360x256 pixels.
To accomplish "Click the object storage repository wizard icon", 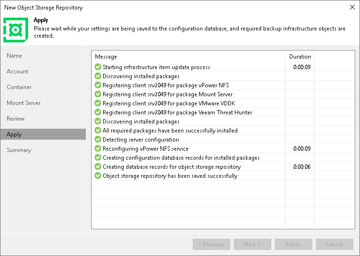I will point(16,30).
